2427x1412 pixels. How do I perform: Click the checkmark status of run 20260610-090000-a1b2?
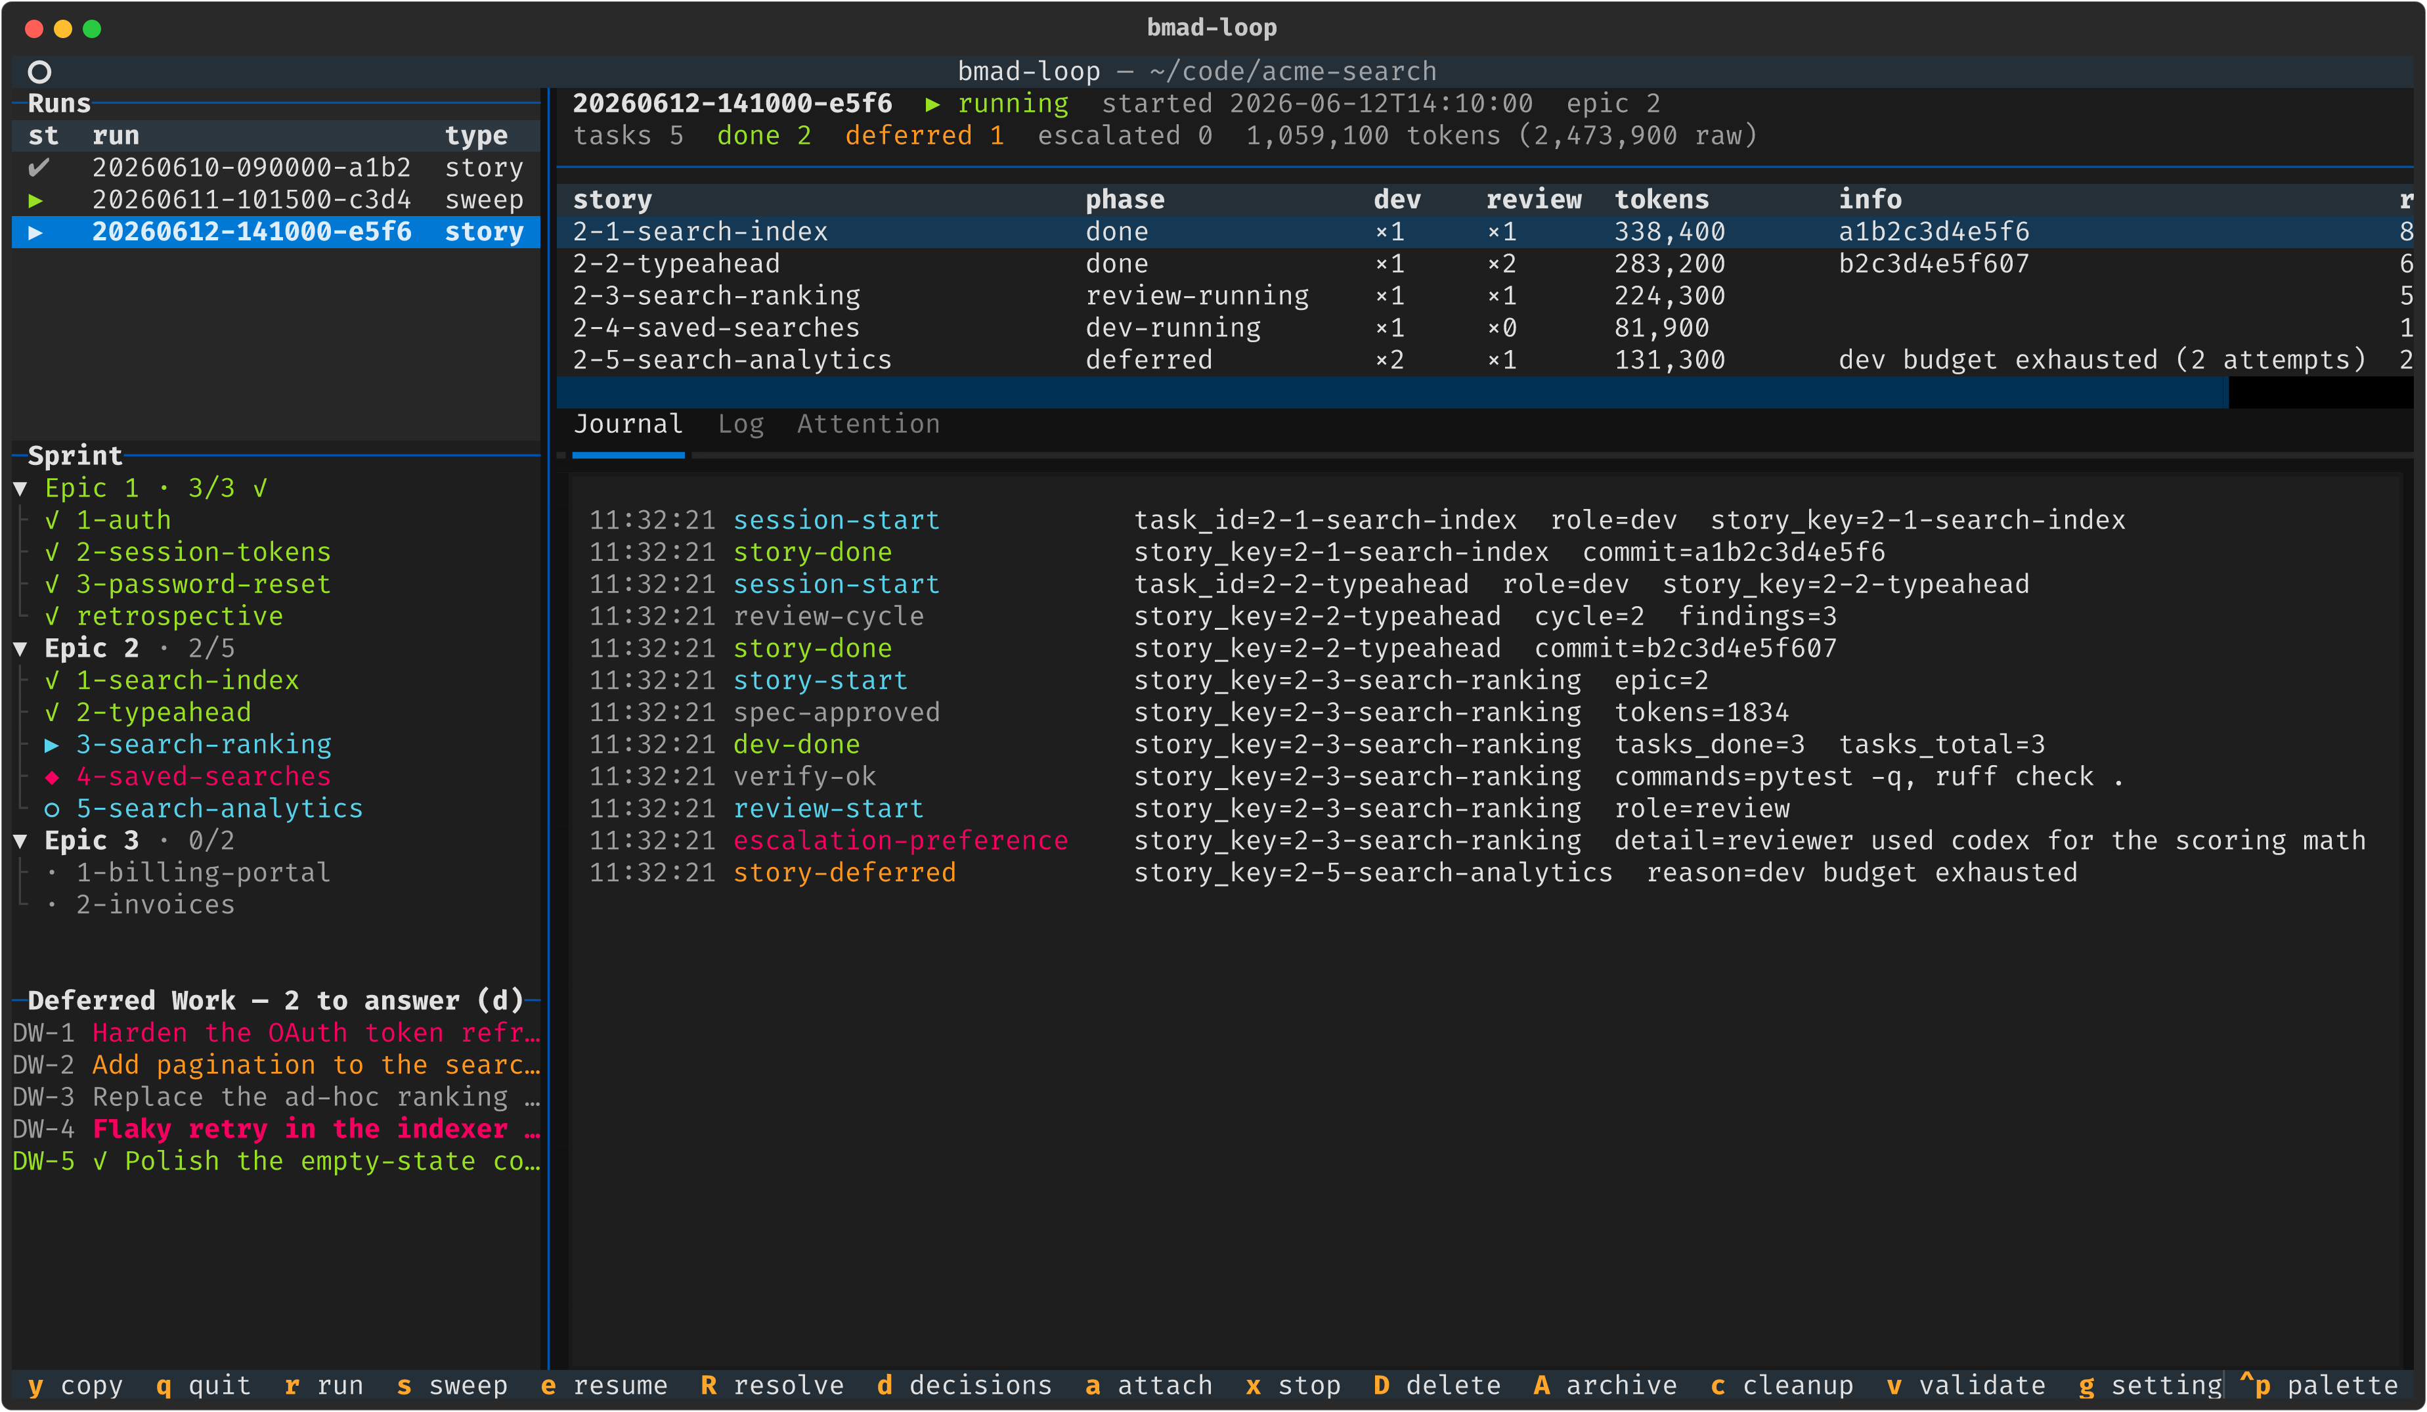click(x=39, y=167)
